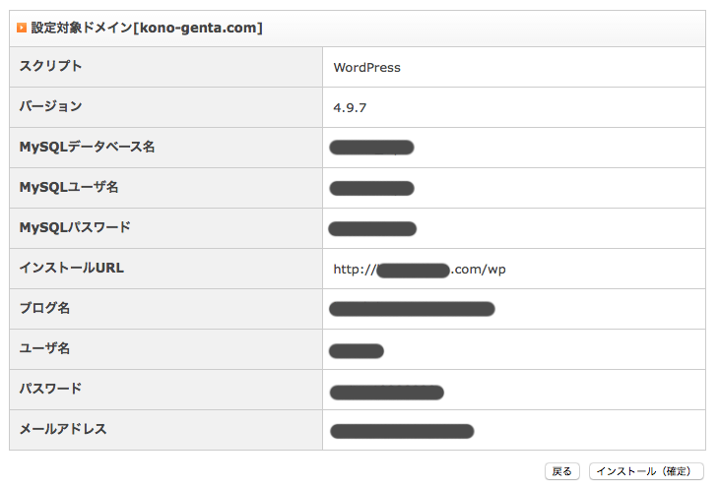Image resolution: width=719 pixels, height=487 pixels.
Task: Click the WordPress script value
Action: pyautogui.click(x=366, y=68)
